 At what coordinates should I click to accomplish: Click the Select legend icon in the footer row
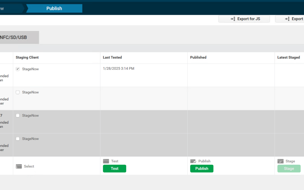(x=19, y=166)
